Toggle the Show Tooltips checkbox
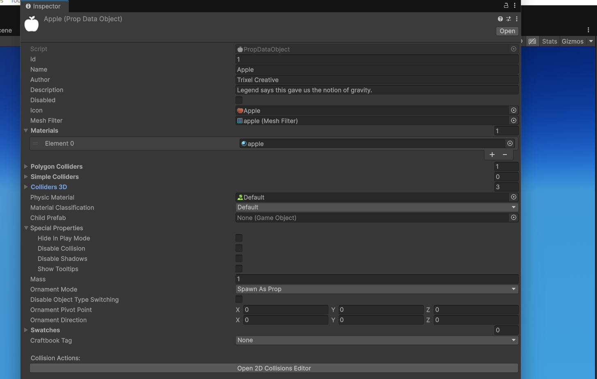 239,269
